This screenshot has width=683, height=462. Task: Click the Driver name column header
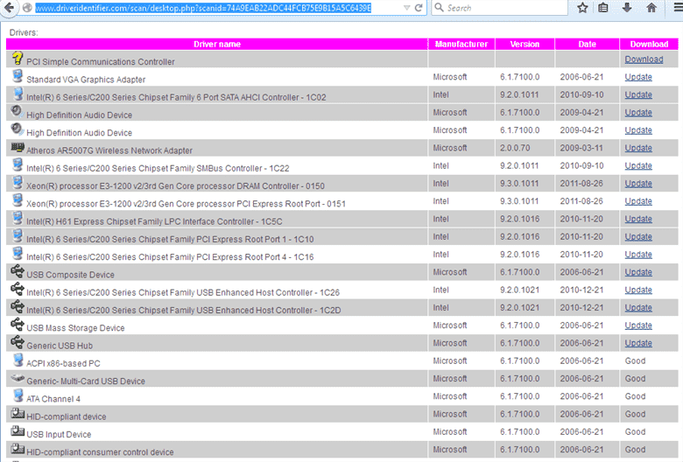click(217, 44)
